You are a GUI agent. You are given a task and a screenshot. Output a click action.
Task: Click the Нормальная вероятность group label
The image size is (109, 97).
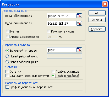(x=22, y=83)
